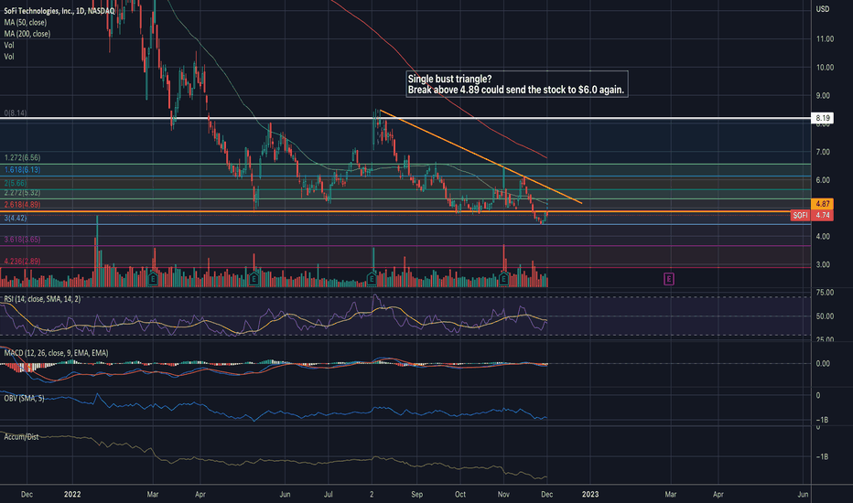Select the orange descending trendline
The width and height of the screenshot is (853, 503).
[480, 157]
